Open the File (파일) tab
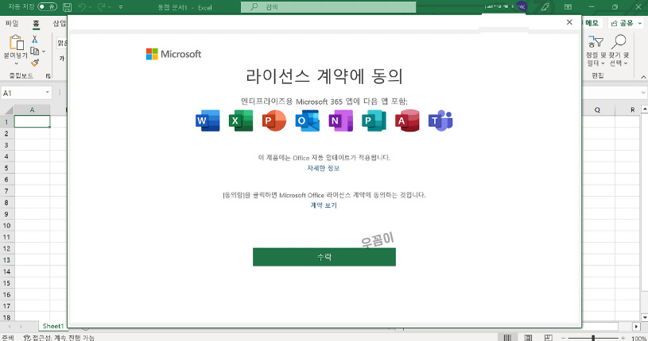The width and height of the screenshot is (648, 341). (12, 24)
